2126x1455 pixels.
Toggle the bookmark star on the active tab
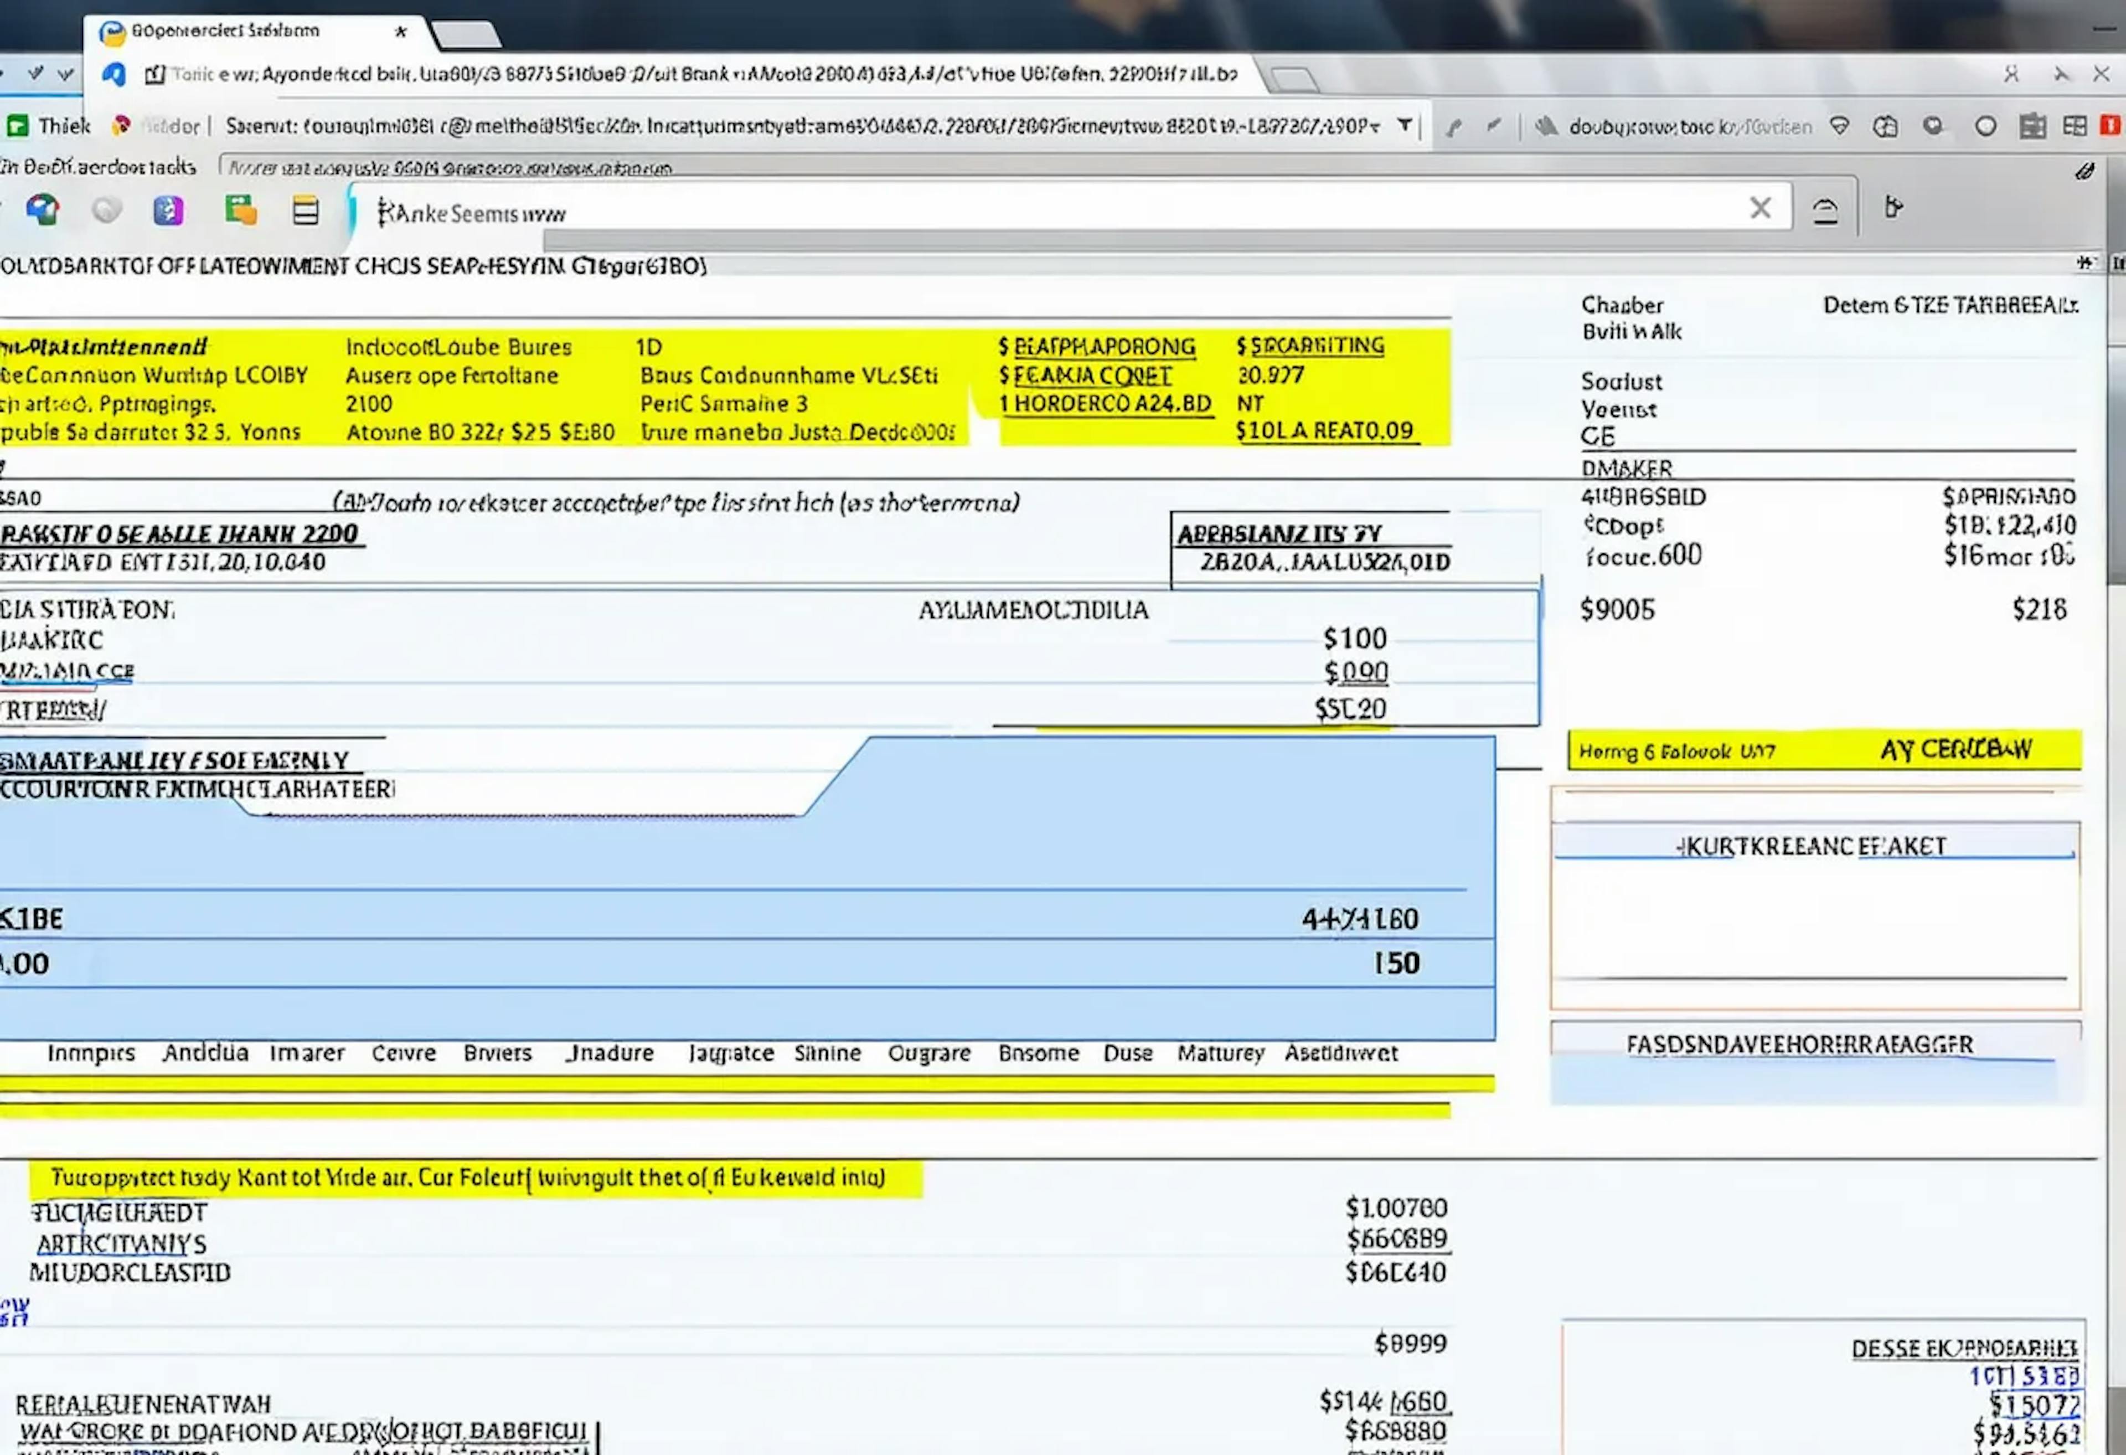coord(401,31)
